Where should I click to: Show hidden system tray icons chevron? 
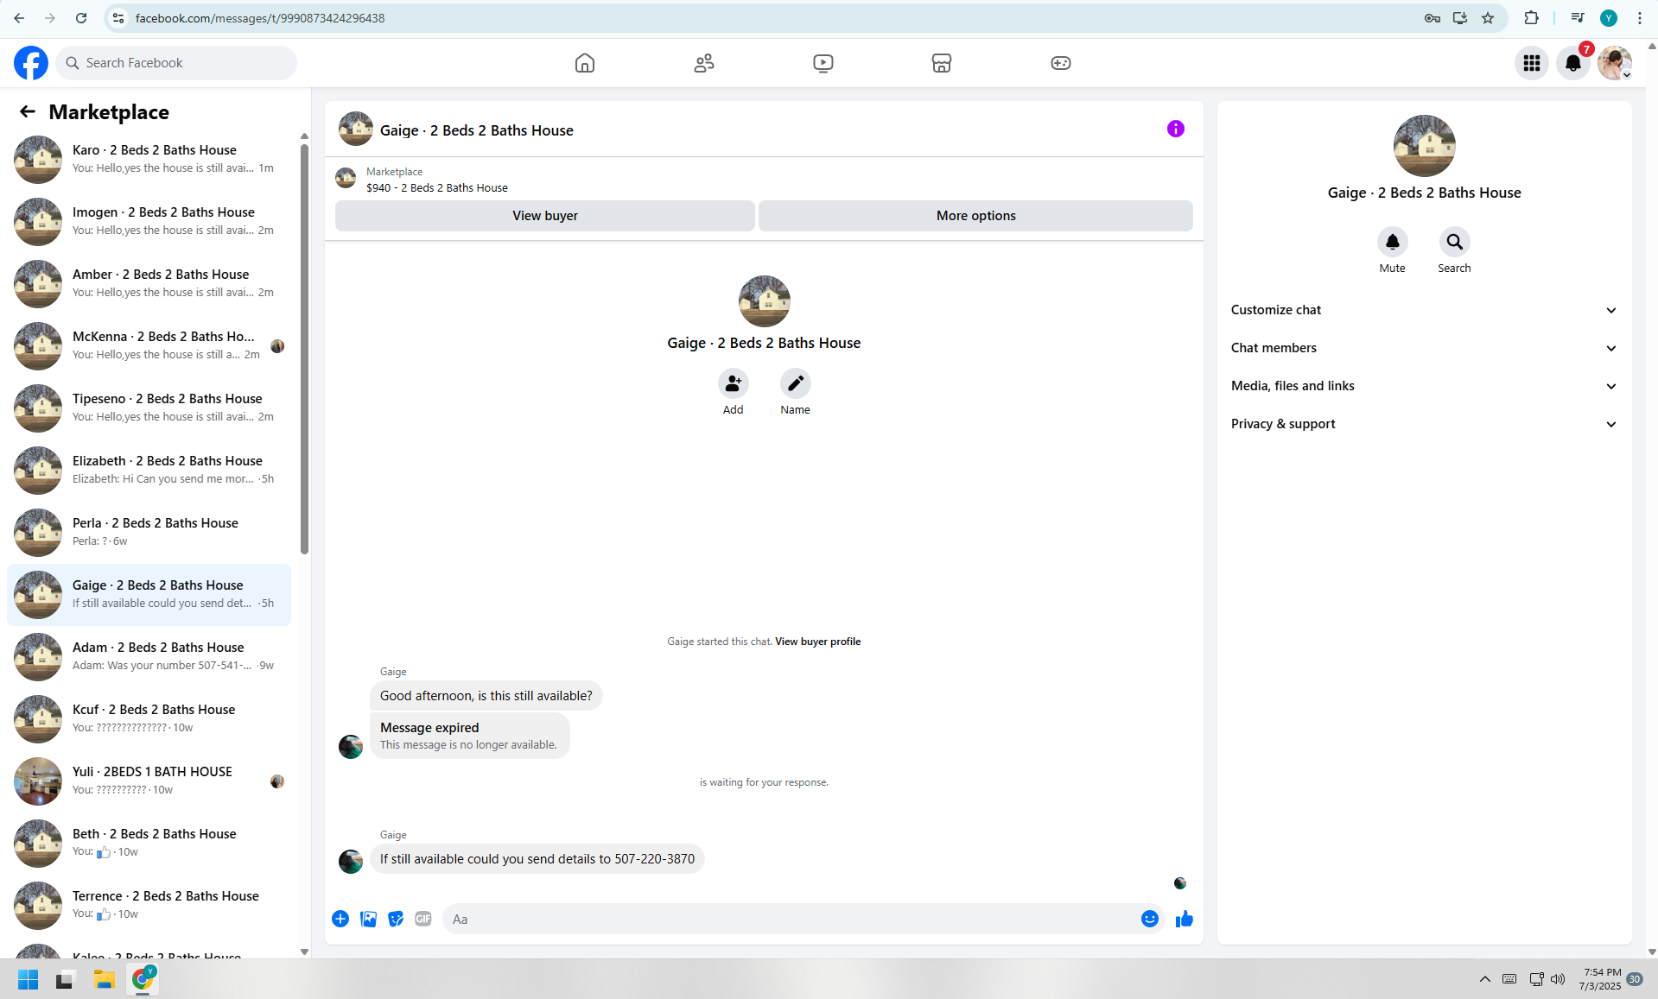pos(1484,979)
